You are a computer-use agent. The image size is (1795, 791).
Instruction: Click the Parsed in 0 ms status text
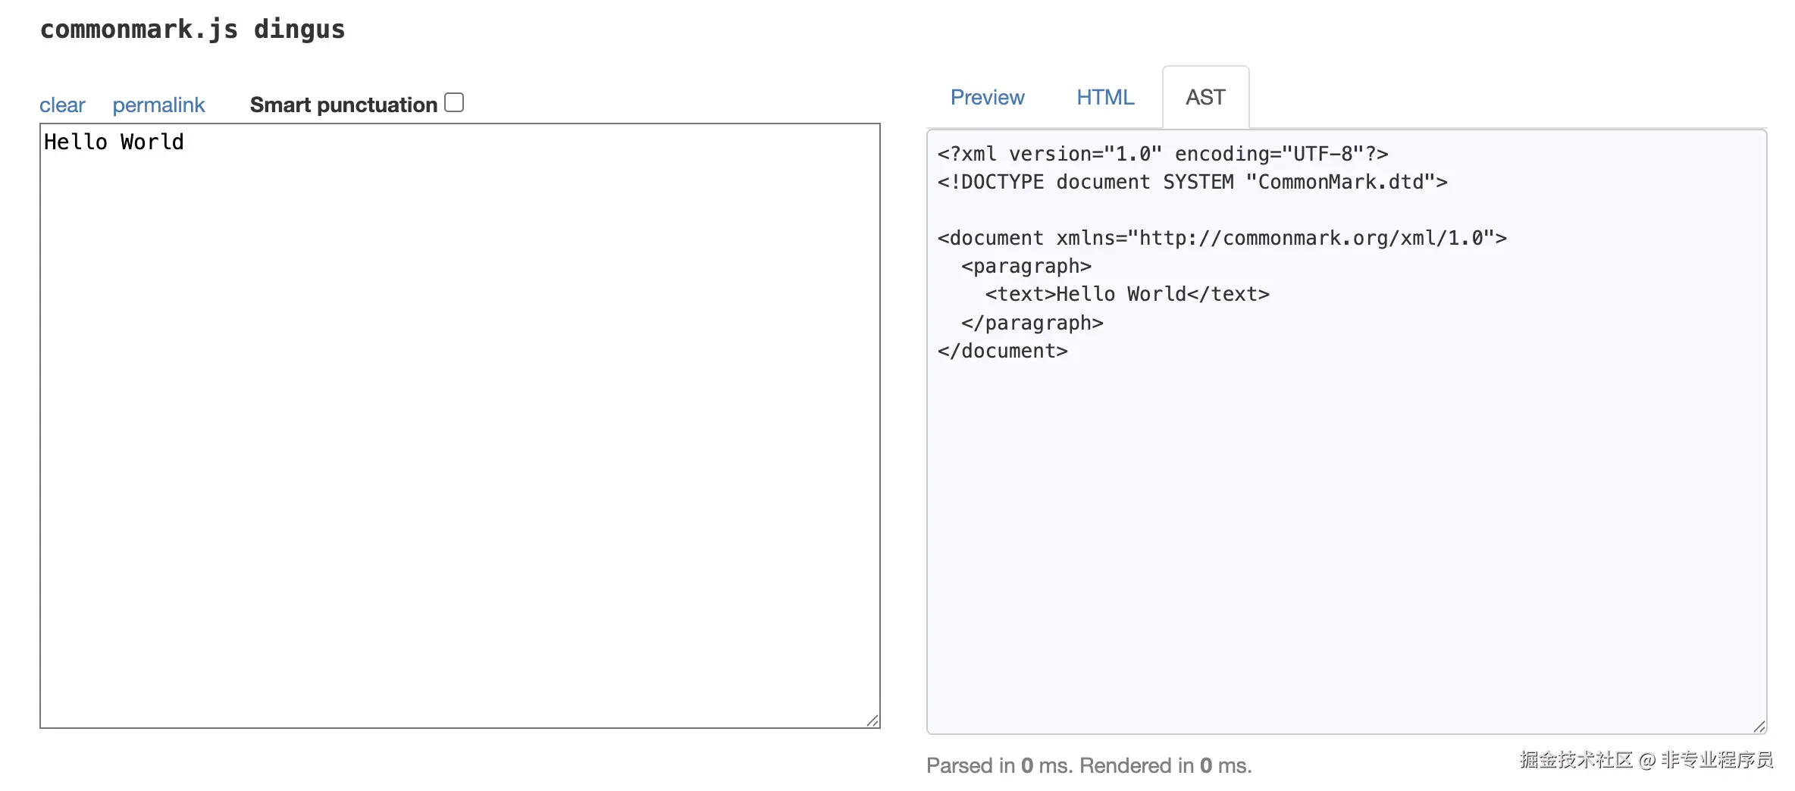[x=1089, y=766]
